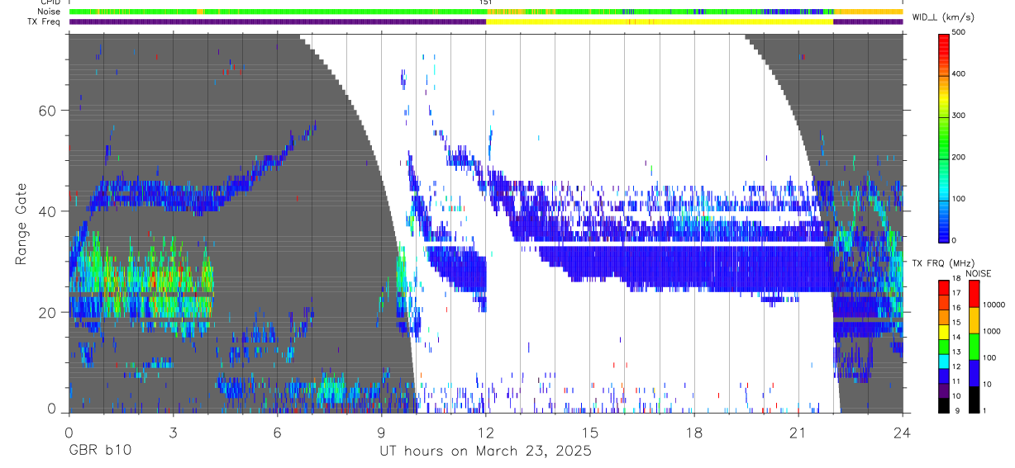
Task: Click the '13' tick on TX FRQ legend
Action: 956,352
